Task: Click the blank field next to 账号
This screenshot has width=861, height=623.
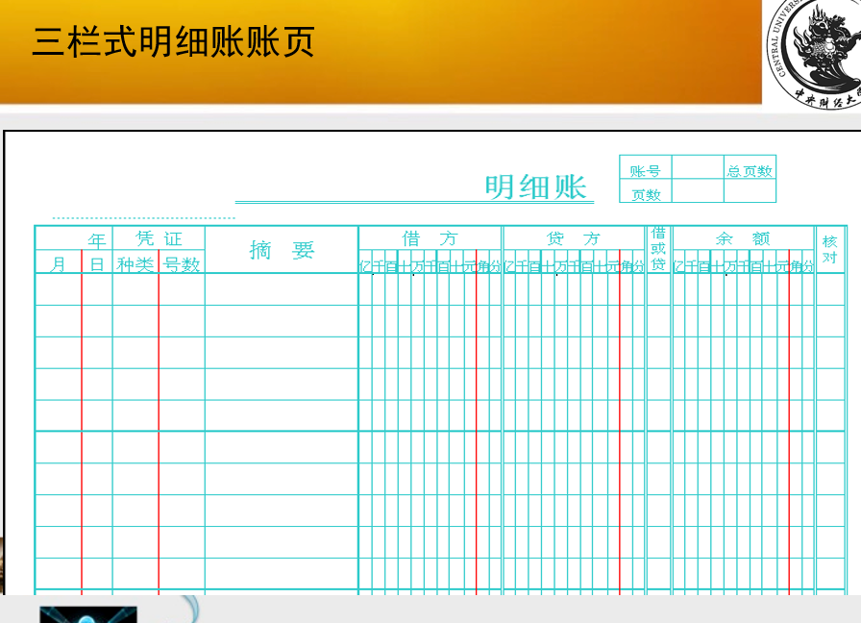Action: [x=698, y=167]
